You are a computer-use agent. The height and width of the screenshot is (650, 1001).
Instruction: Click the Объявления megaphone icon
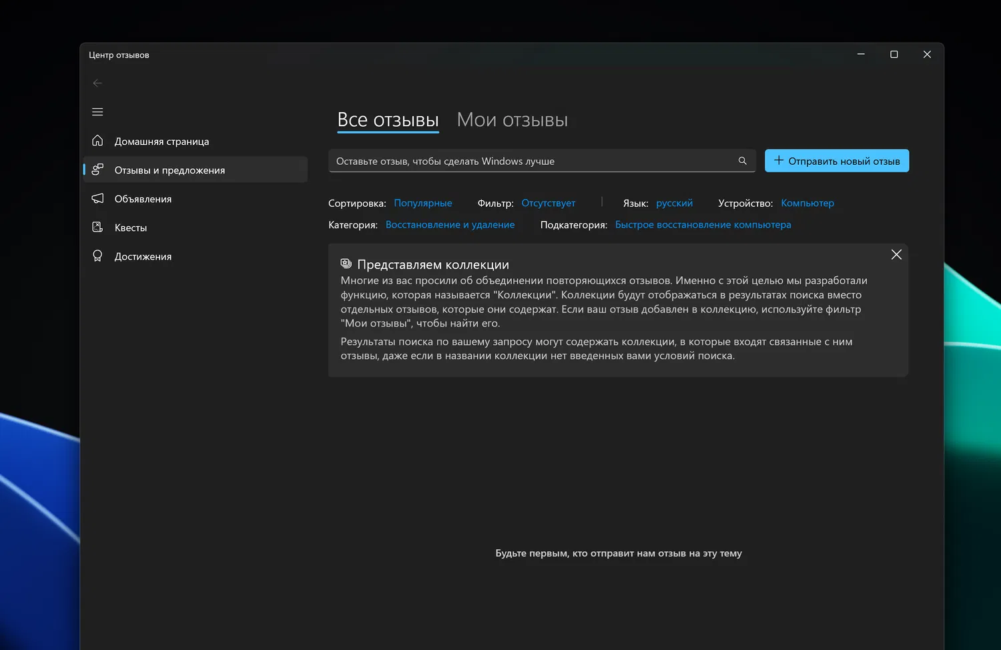[x=97, y=198]
